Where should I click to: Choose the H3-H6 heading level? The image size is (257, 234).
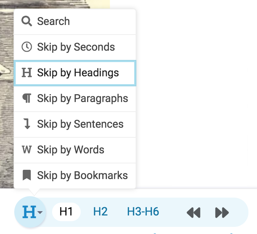(143, 212)
